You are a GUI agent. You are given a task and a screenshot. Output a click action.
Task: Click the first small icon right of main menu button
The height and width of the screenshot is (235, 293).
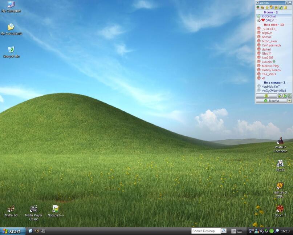coord(280,96)
